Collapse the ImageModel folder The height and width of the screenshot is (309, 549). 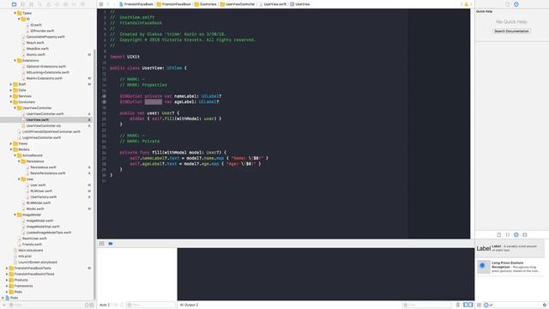coord(15,215)
